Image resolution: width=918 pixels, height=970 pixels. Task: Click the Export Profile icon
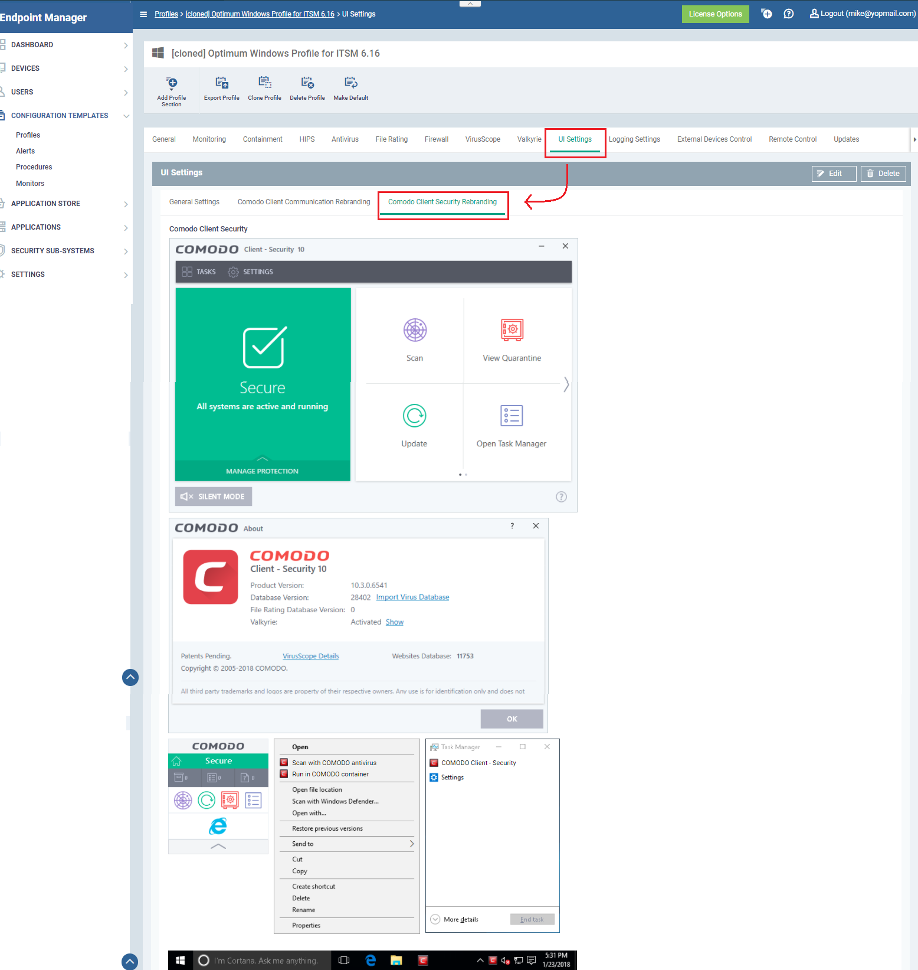222,83
